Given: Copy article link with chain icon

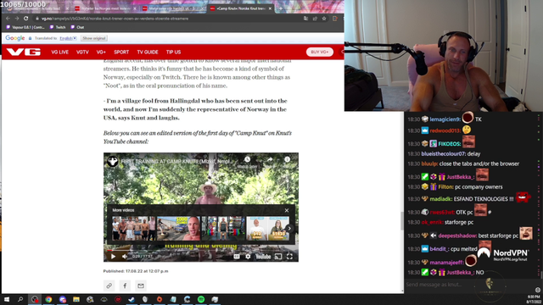Looking at the screenshot, I should pos(109,286).
